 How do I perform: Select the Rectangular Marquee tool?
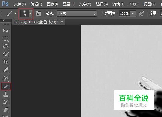click(x=6, y=38)
